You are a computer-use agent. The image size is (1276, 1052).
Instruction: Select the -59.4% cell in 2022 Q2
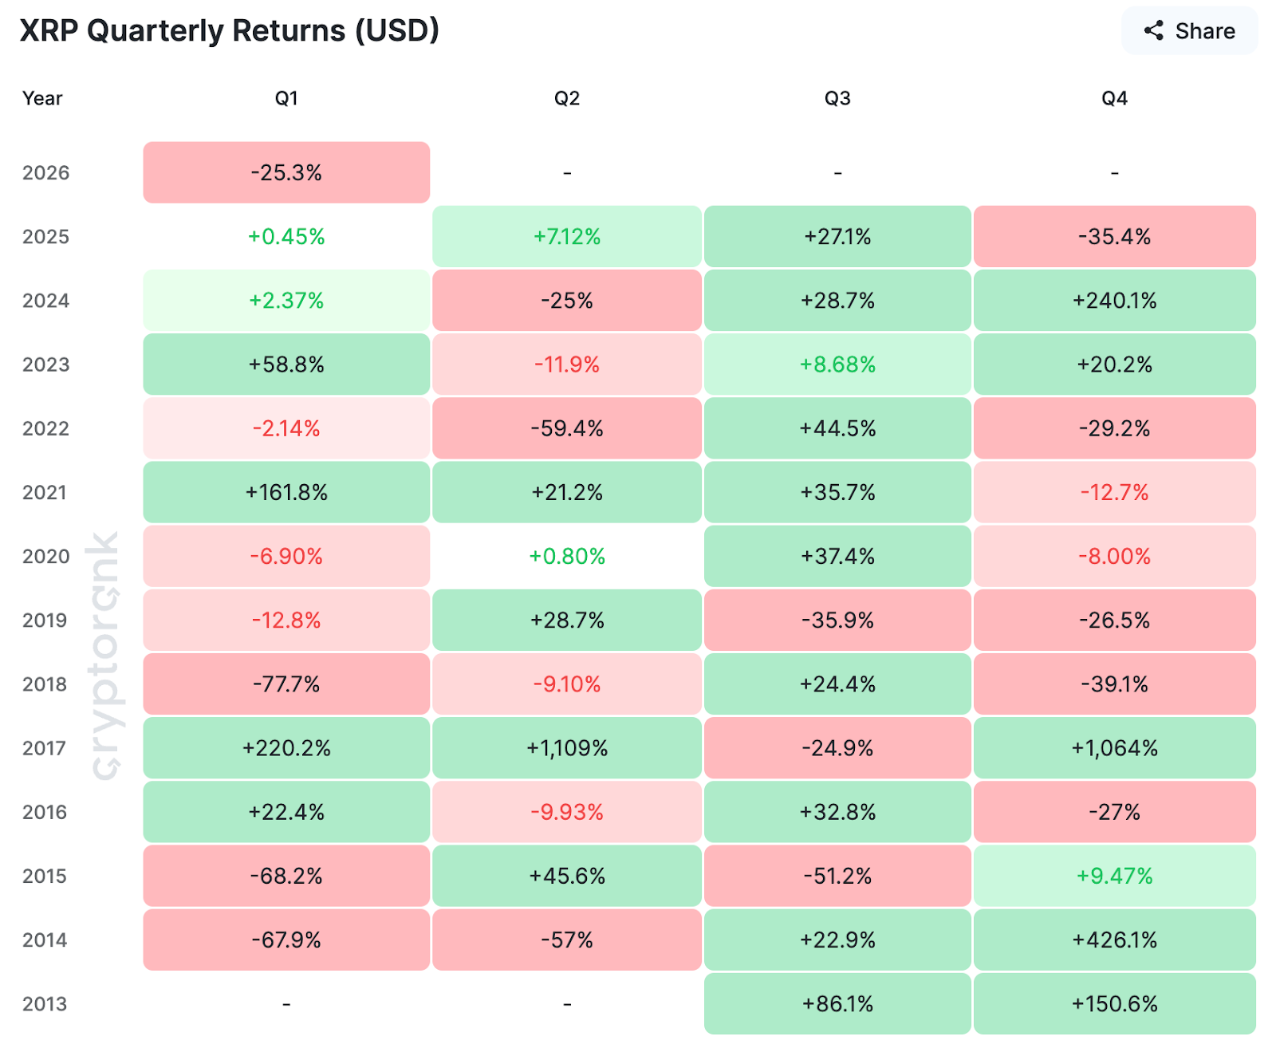click(566, 428)
